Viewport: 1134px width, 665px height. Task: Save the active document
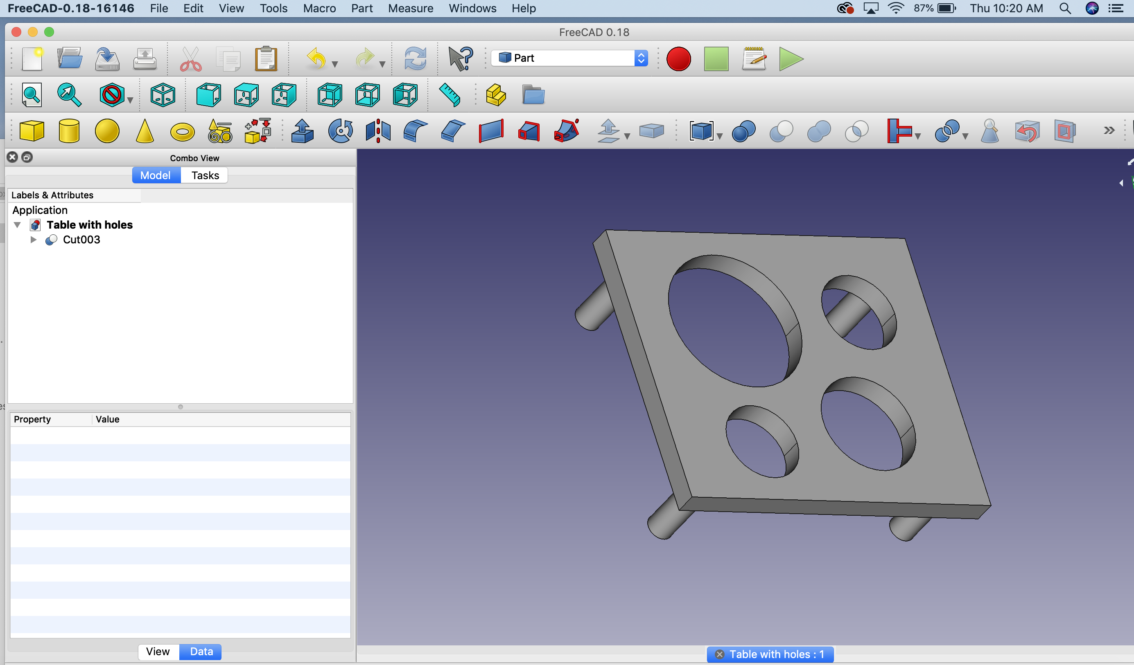point(107,58)
